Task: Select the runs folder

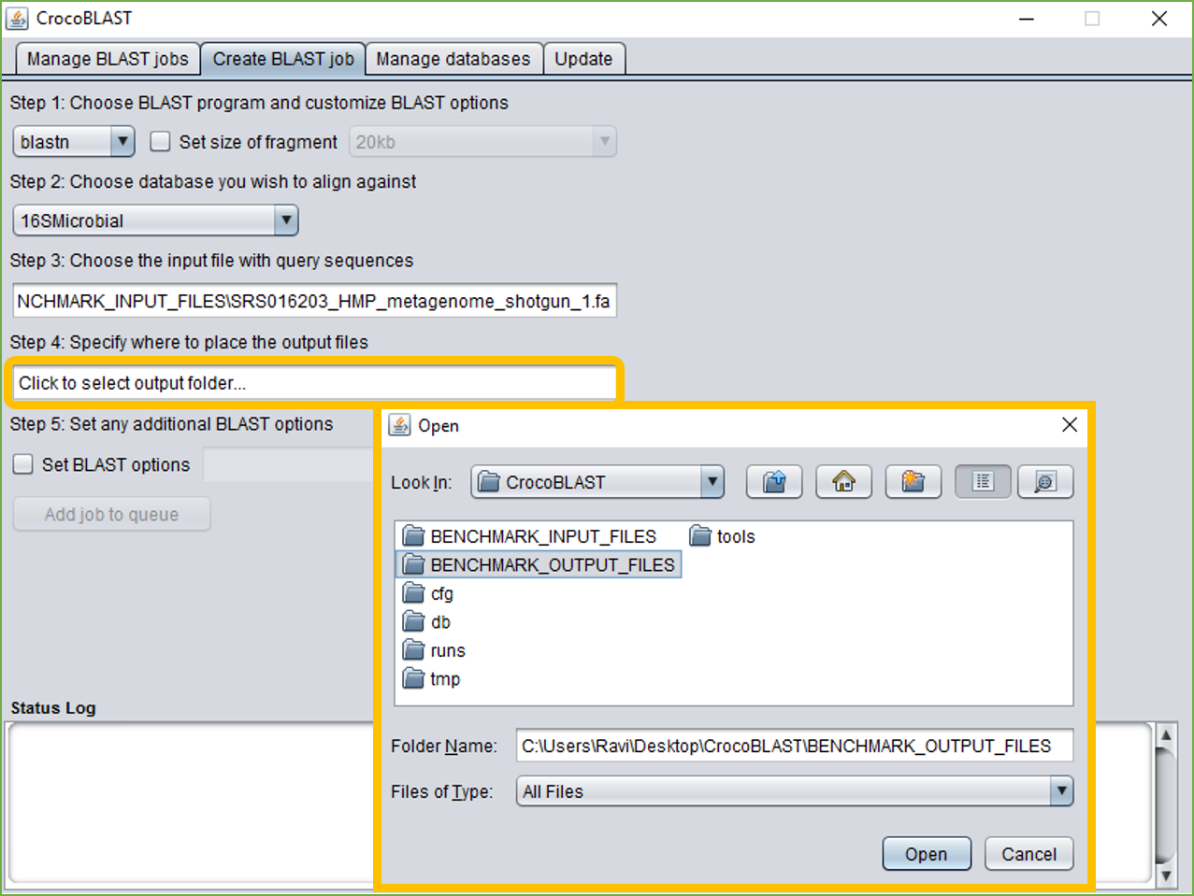Action: click(434, 650)
